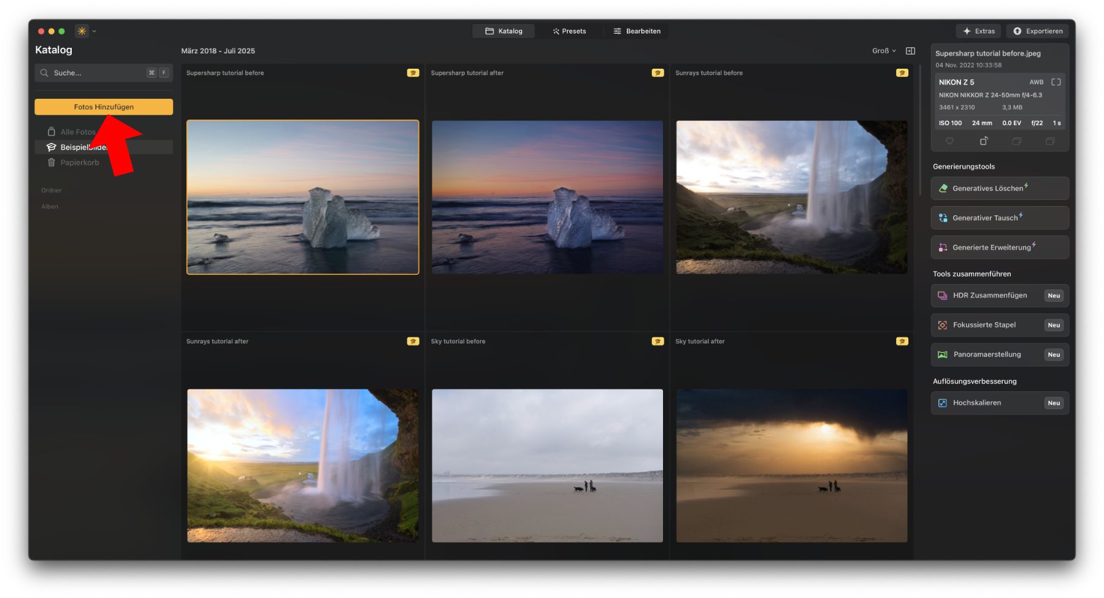The image size is (1104, 598).
Task: Click the rotate image icon
Action: pos(983,141)
